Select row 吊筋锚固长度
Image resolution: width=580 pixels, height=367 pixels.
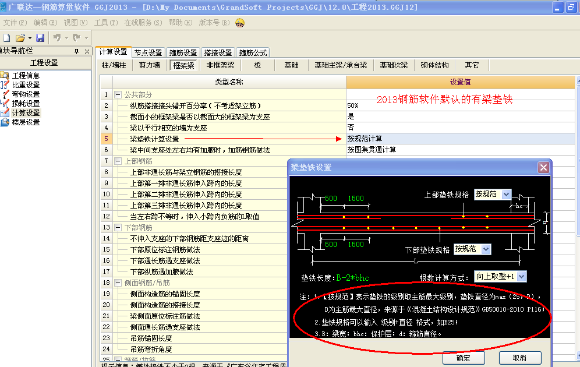200,338
